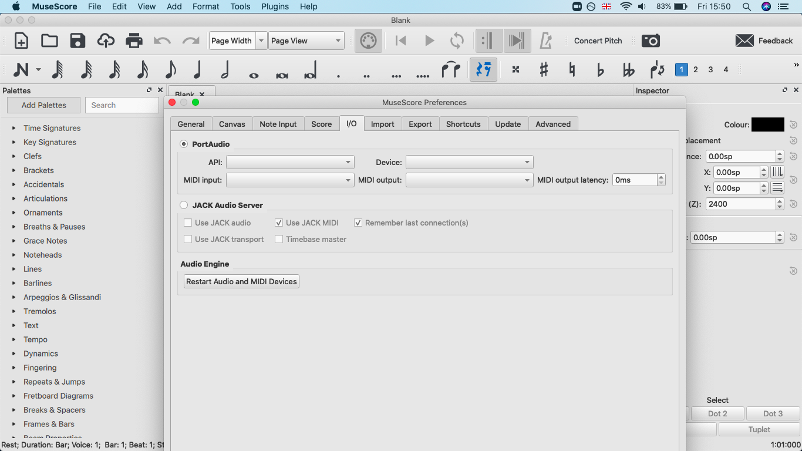
Task: Select PortAudio radio button
Action: point(184,144)
